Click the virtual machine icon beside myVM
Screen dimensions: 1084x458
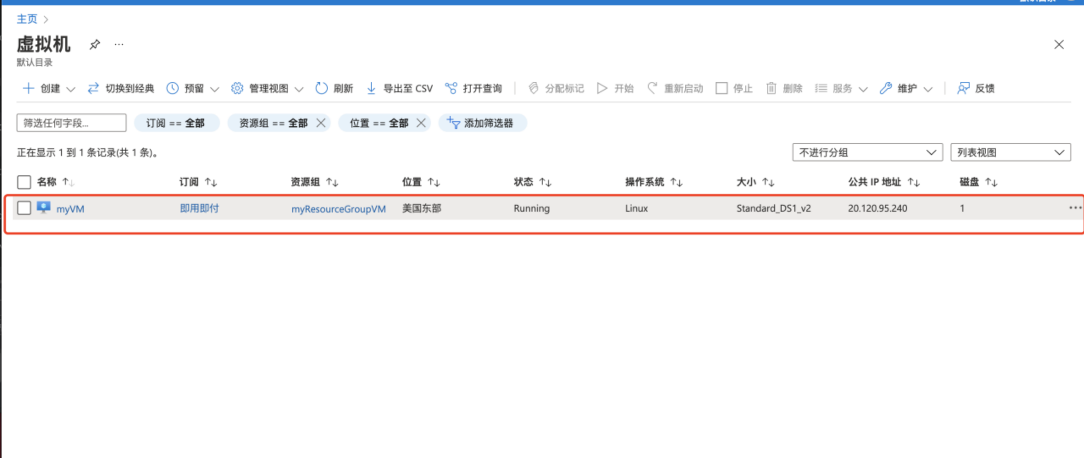tap(43, 208)
